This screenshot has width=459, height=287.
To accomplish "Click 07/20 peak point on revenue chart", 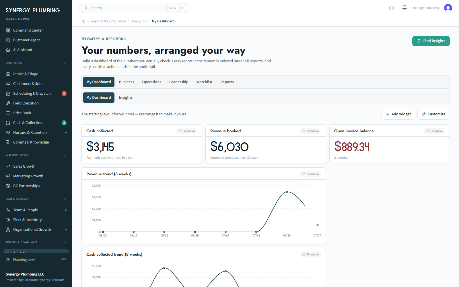I will 287,192.
